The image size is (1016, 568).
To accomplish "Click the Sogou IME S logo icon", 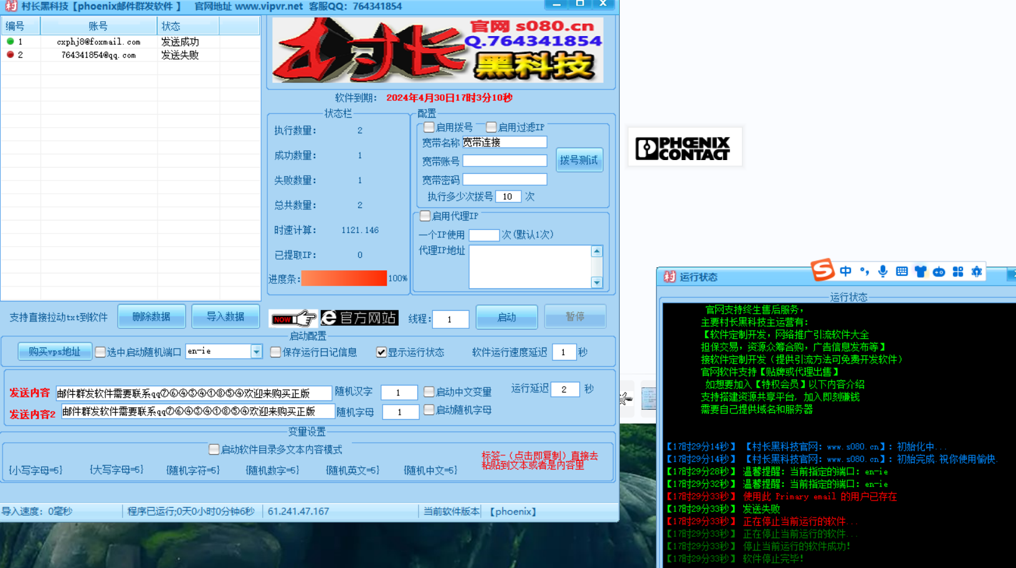I will pos(822,270).
